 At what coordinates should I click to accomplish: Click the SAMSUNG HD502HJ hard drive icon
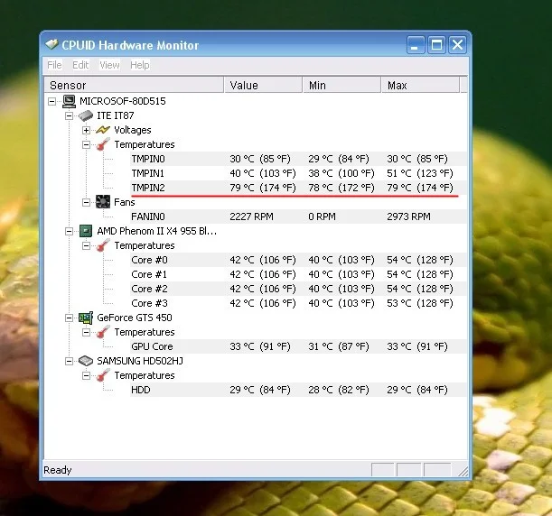click(x=86, y=361)
